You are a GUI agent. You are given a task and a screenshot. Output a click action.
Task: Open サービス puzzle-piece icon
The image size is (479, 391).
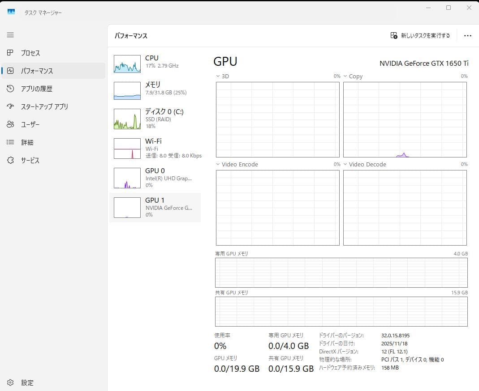10,160
